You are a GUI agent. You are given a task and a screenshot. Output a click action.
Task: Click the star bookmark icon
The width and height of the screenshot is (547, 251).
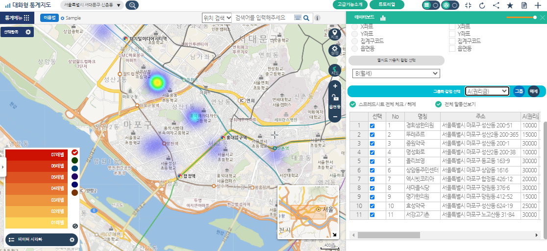click(x=510, y=5)
